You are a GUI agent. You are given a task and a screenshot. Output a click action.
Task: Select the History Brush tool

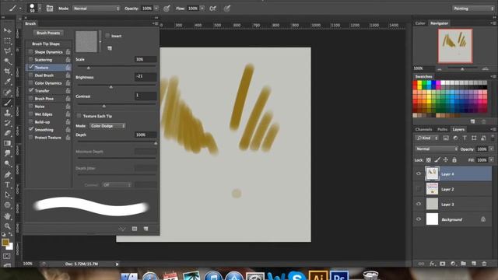pos(7,123)
